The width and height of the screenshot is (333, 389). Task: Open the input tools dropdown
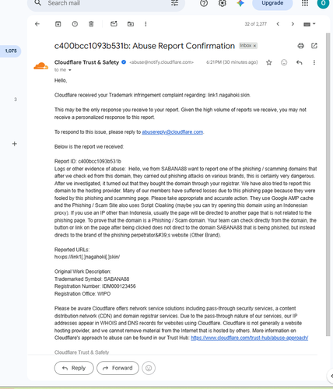[310, 24]
